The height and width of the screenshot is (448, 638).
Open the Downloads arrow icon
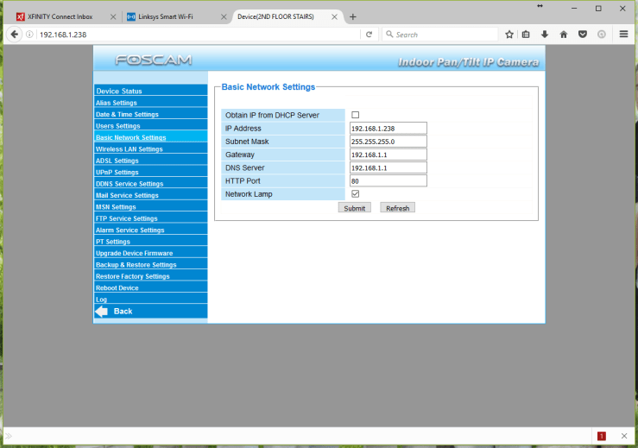click(545, 35)
